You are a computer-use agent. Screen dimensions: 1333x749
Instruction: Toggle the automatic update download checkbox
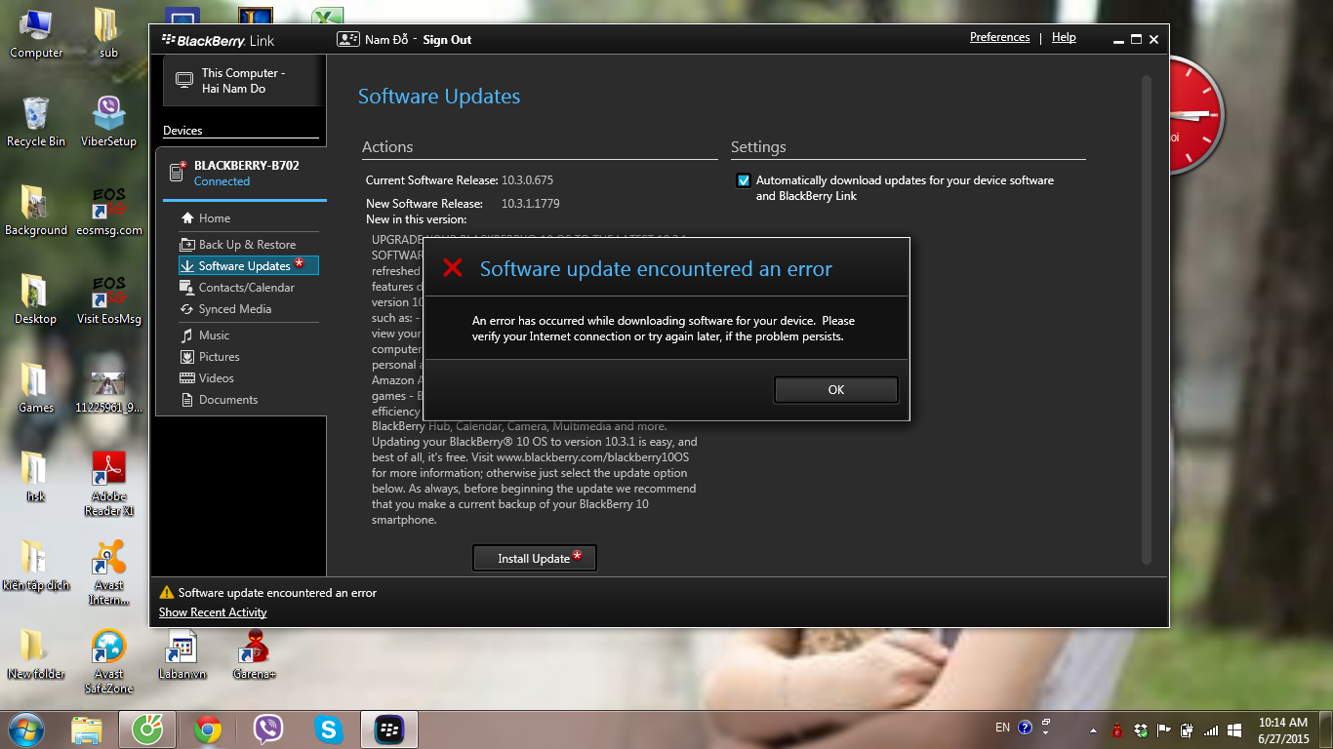tap(744, 180)
